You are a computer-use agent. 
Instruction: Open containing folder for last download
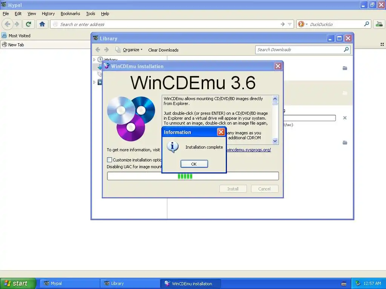point(345,143)
